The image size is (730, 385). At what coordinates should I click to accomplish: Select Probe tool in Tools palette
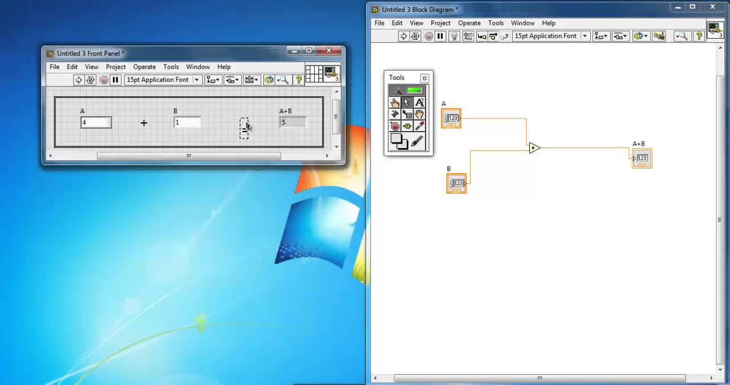click(x=407, y=126)
